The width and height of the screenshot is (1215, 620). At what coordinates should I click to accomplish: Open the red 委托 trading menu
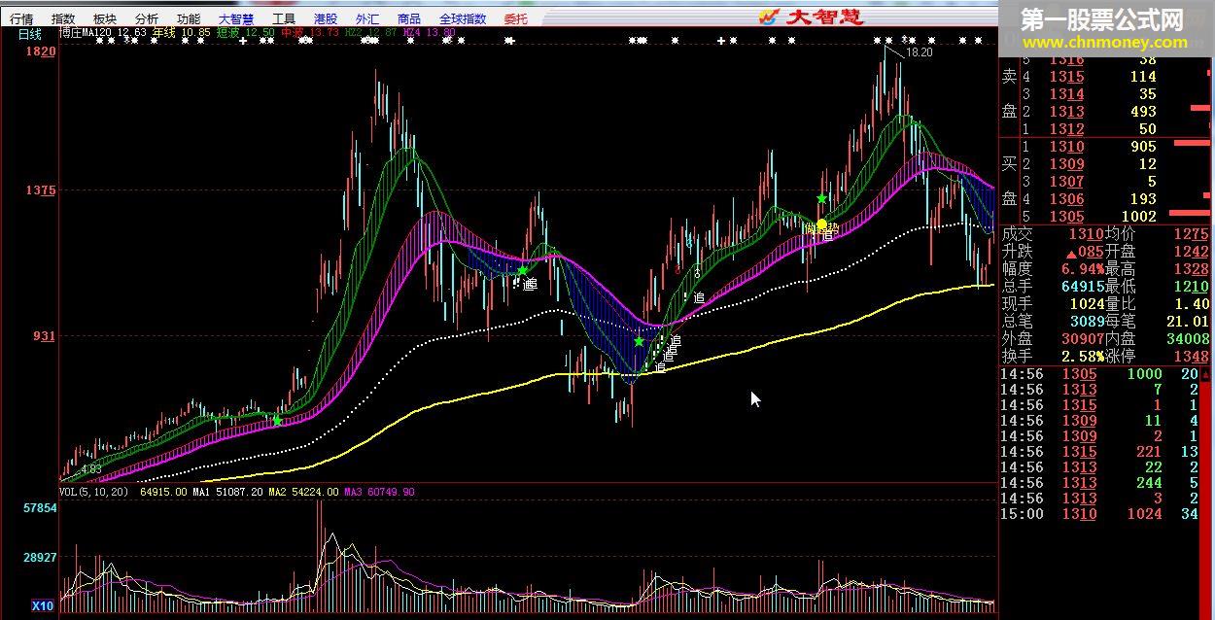(516, 18)
